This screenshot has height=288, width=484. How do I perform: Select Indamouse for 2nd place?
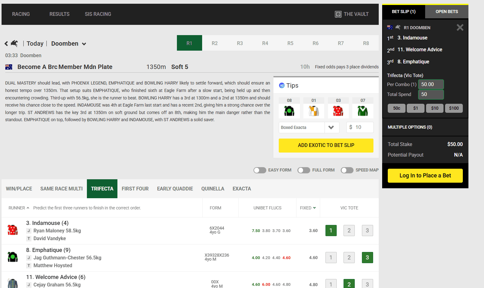coord(349,231)
